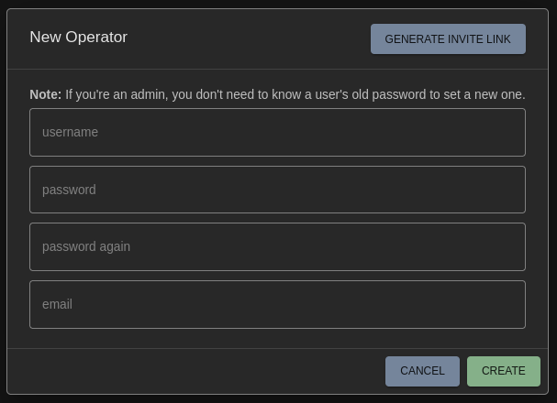Viewport: 557px width, 403px height.
Task: Place cursor in the username textbox
Action: tap(277, 132)
